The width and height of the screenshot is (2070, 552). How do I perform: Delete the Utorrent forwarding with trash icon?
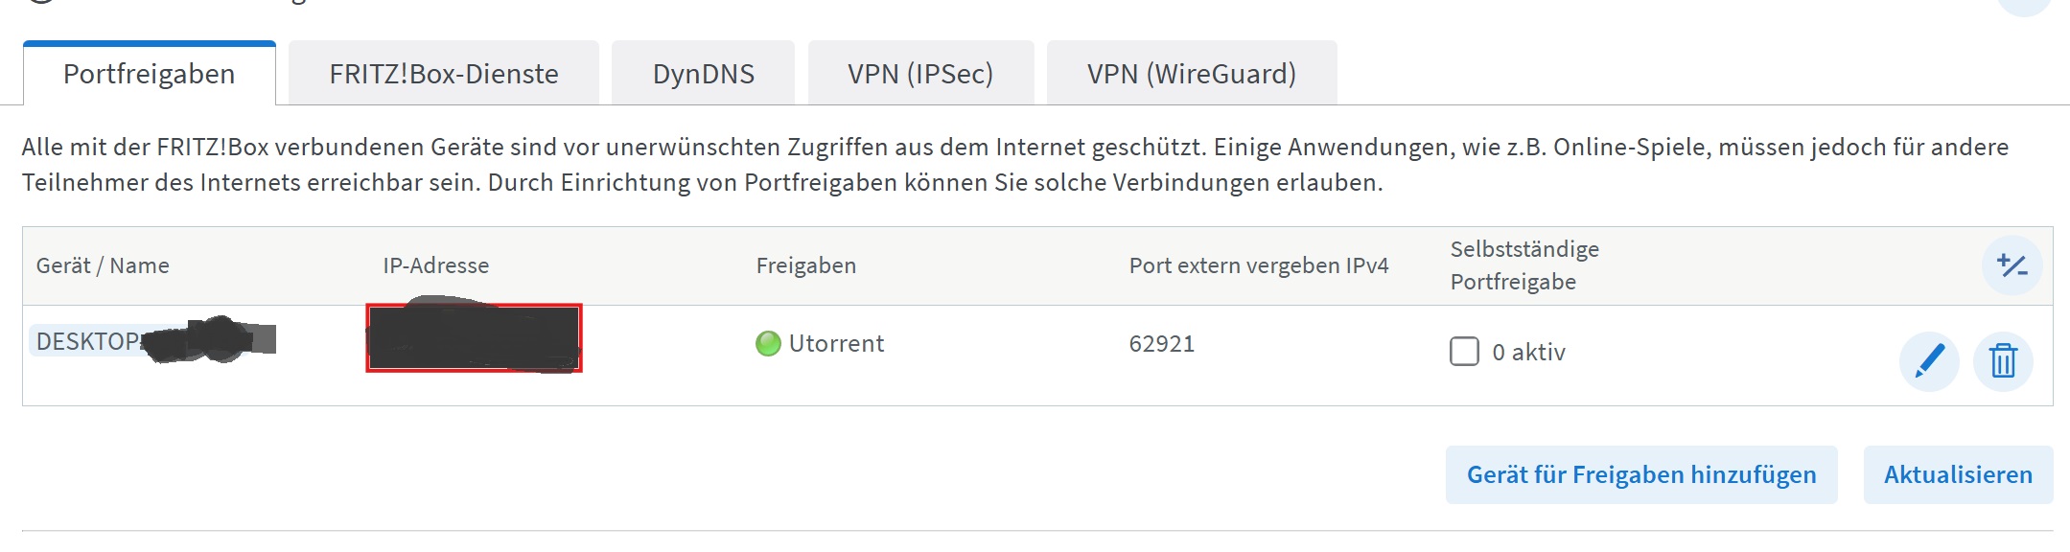(2005, 361)
